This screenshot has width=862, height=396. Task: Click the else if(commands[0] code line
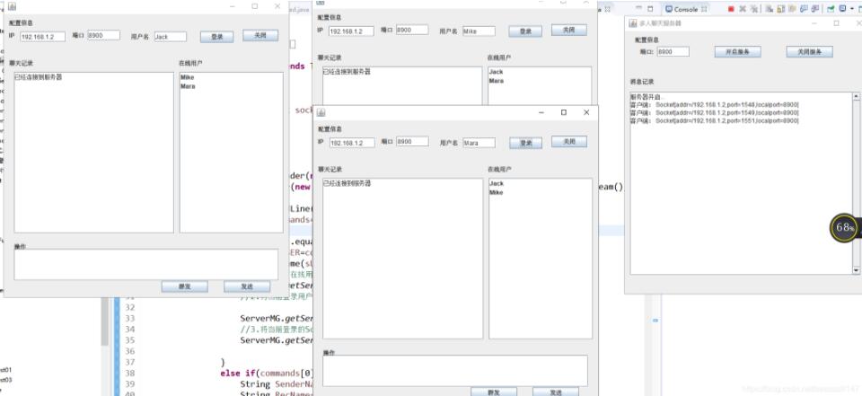point(266,373)
